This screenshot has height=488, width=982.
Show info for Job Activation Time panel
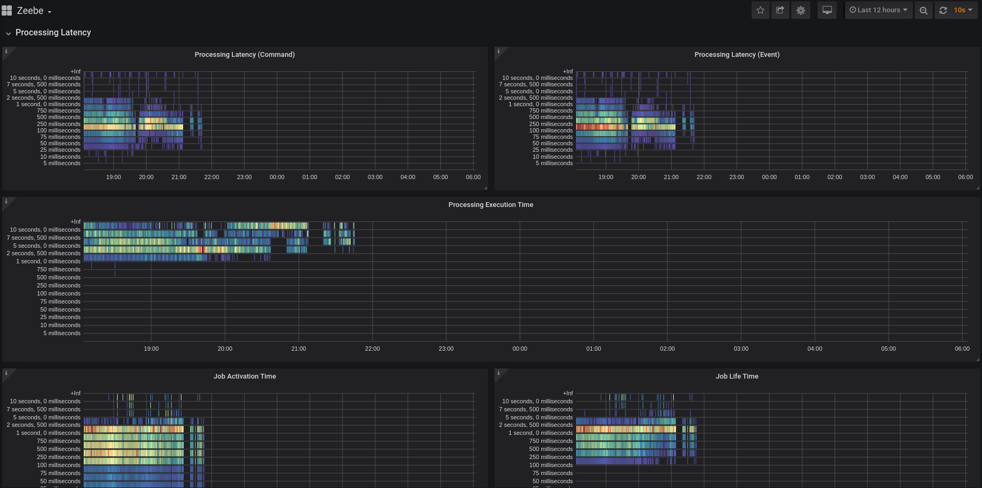[x=6, y=373]
